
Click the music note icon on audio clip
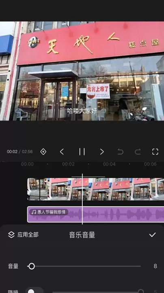pyautogui.click(x=34, y=212)
